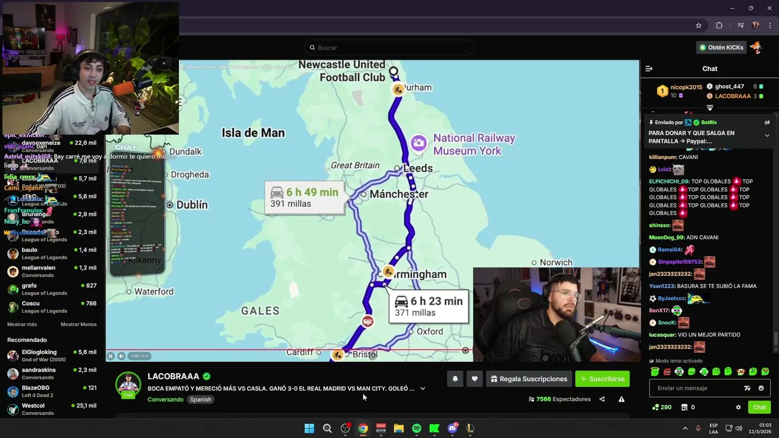This screenshot has height=438, width=779.
Task: Open Windows Start menu
Action: click(x=309, y=428)
